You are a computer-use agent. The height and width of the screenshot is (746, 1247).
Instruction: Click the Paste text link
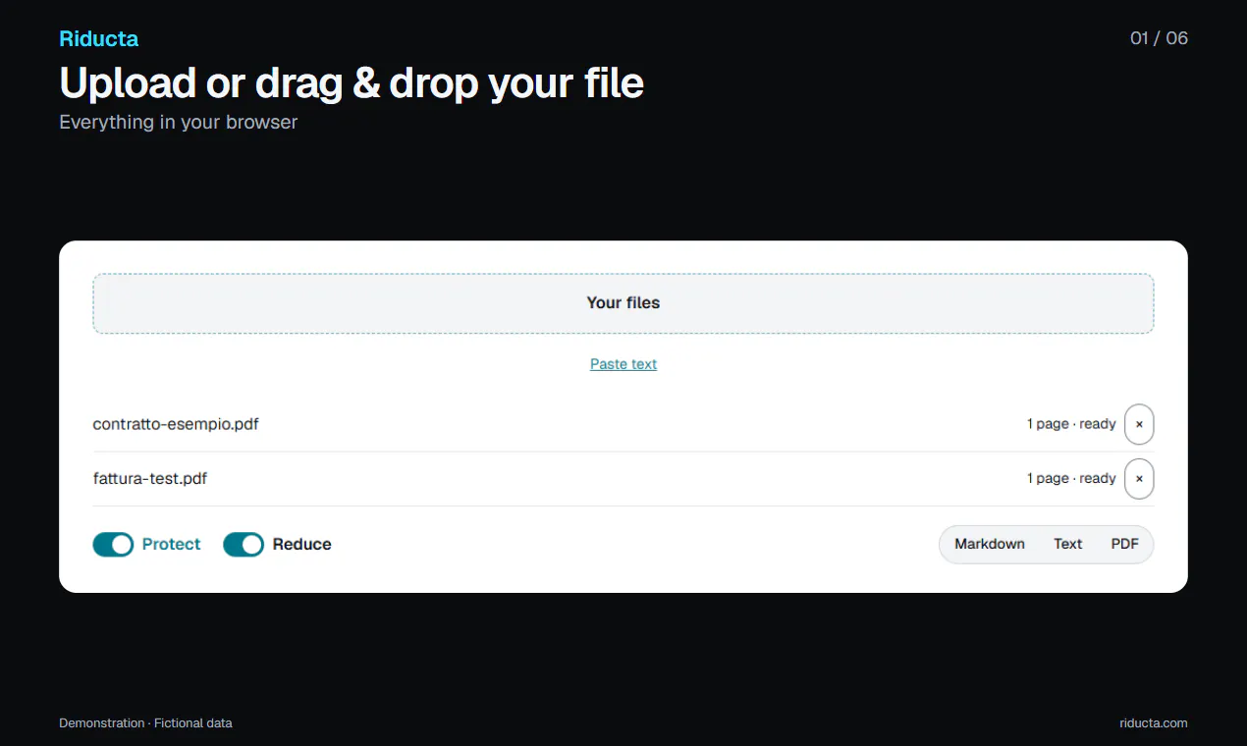(x=623, y=364)
